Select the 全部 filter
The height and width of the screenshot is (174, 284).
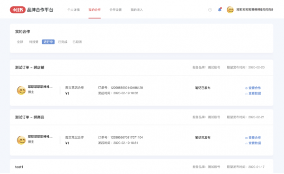pos(20,42)
